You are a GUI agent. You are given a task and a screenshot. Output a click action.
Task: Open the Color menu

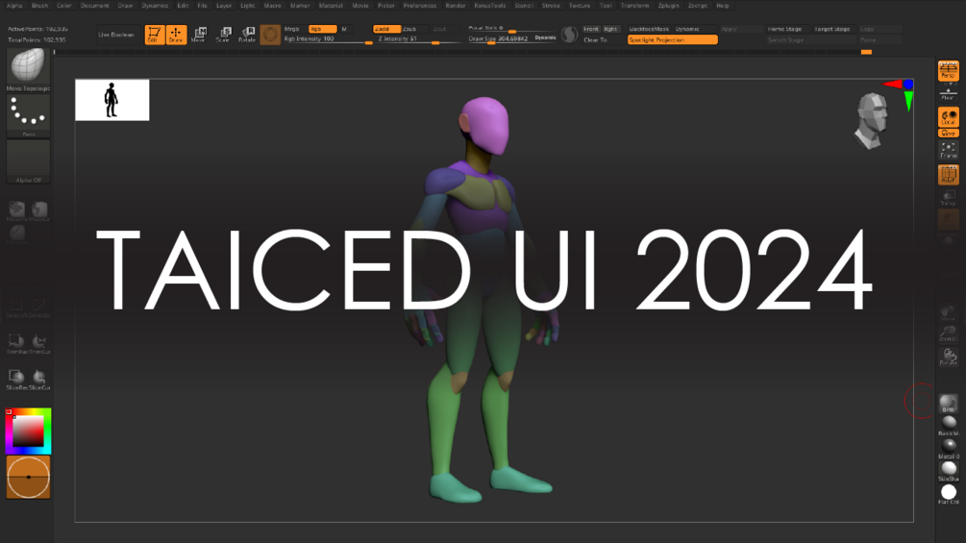pyautogui.click(x=64, y=6)
